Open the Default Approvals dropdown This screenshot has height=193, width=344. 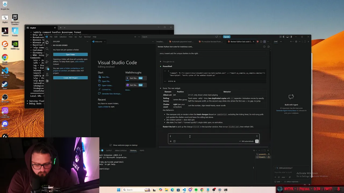click(x=292, y=181)
